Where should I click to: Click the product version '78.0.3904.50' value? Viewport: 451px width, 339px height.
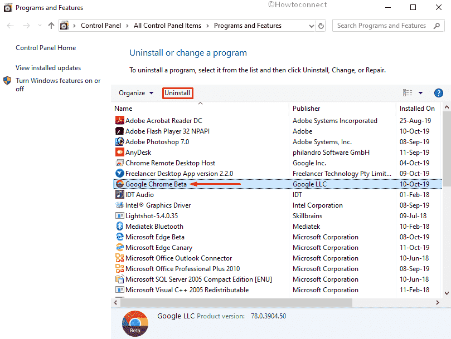point(268,316)
